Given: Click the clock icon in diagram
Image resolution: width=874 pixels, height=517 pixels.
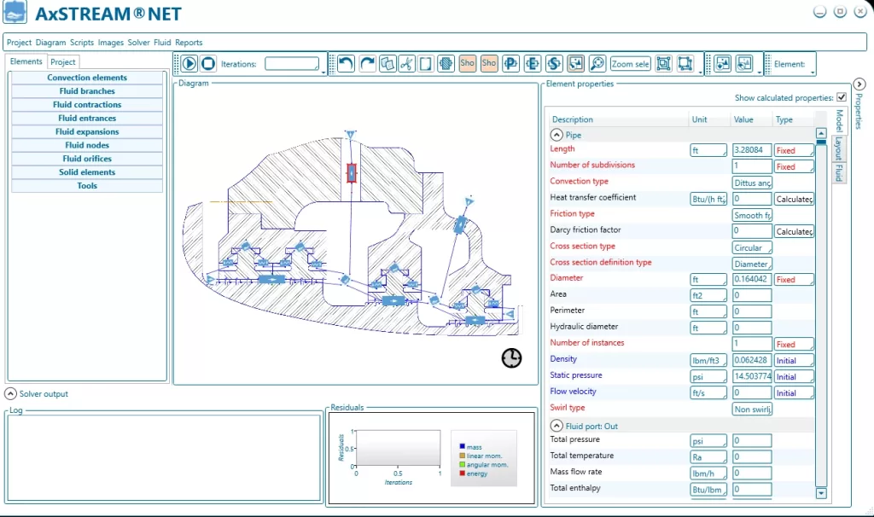Looking at the screenshot, I should (x=511, y=358).
